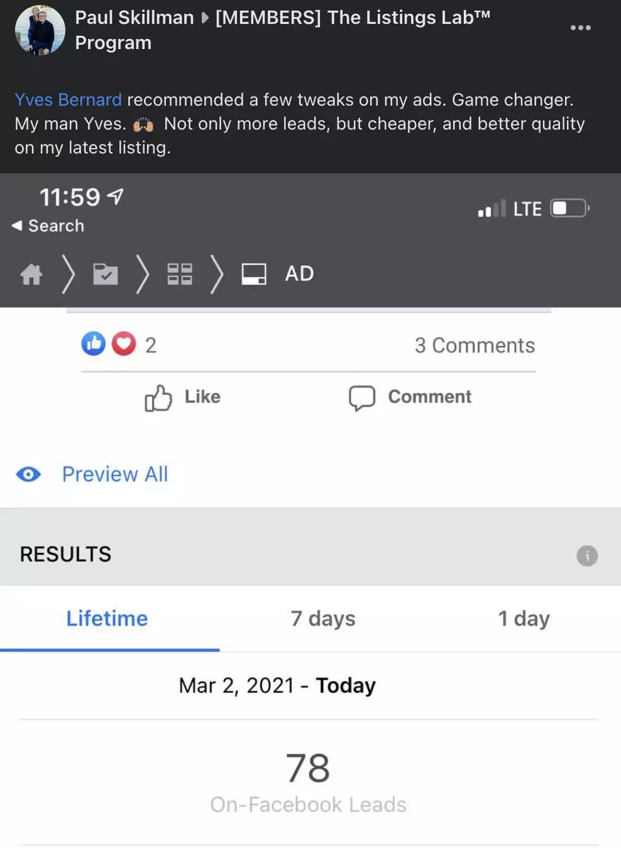The height and width of the screenshot is (848, 621).
Task: Open the three-dot post options menu
Action: coord(580,28)
